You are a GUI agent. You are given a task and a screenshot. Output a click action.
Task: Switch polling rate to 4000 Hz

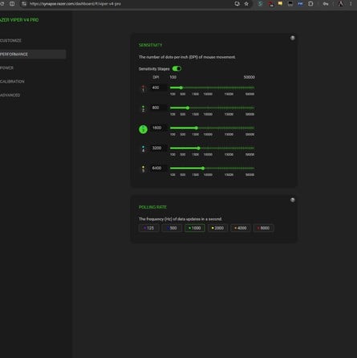pyautogui.click(x=241, y=228)
